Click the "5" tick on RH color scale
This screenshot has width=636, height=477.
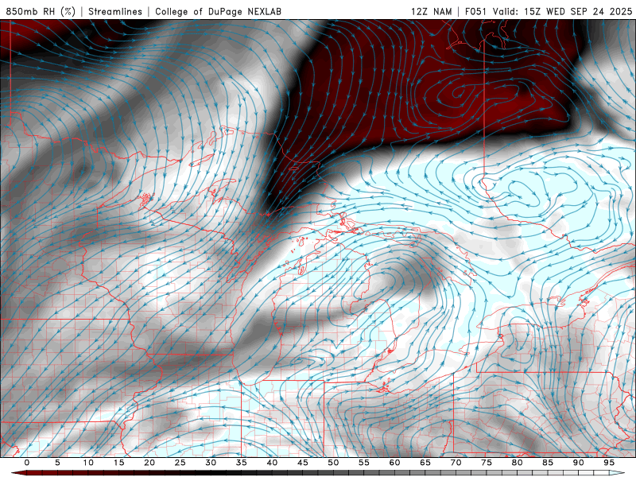click(57, 463)
